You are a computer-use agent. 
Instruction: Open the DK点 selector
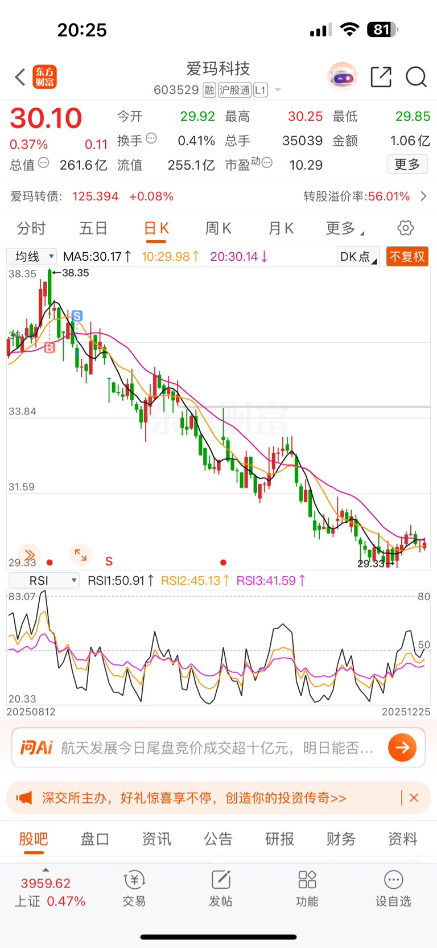[358, 257]
